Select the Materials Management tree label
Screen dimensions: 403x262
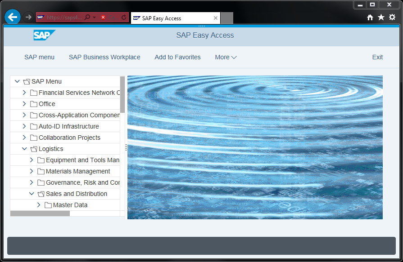click(78, 171)
